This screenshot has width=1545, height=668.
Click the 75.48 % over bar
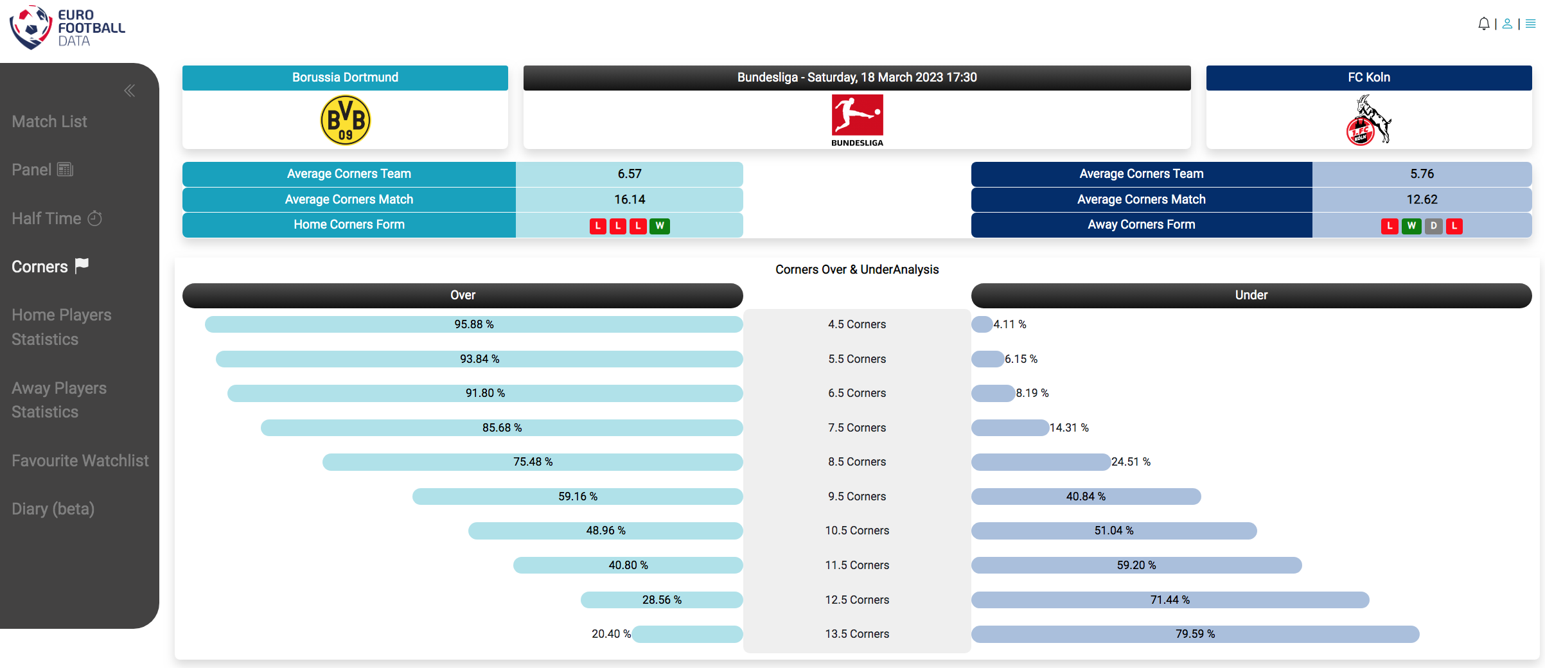point(533,462)
